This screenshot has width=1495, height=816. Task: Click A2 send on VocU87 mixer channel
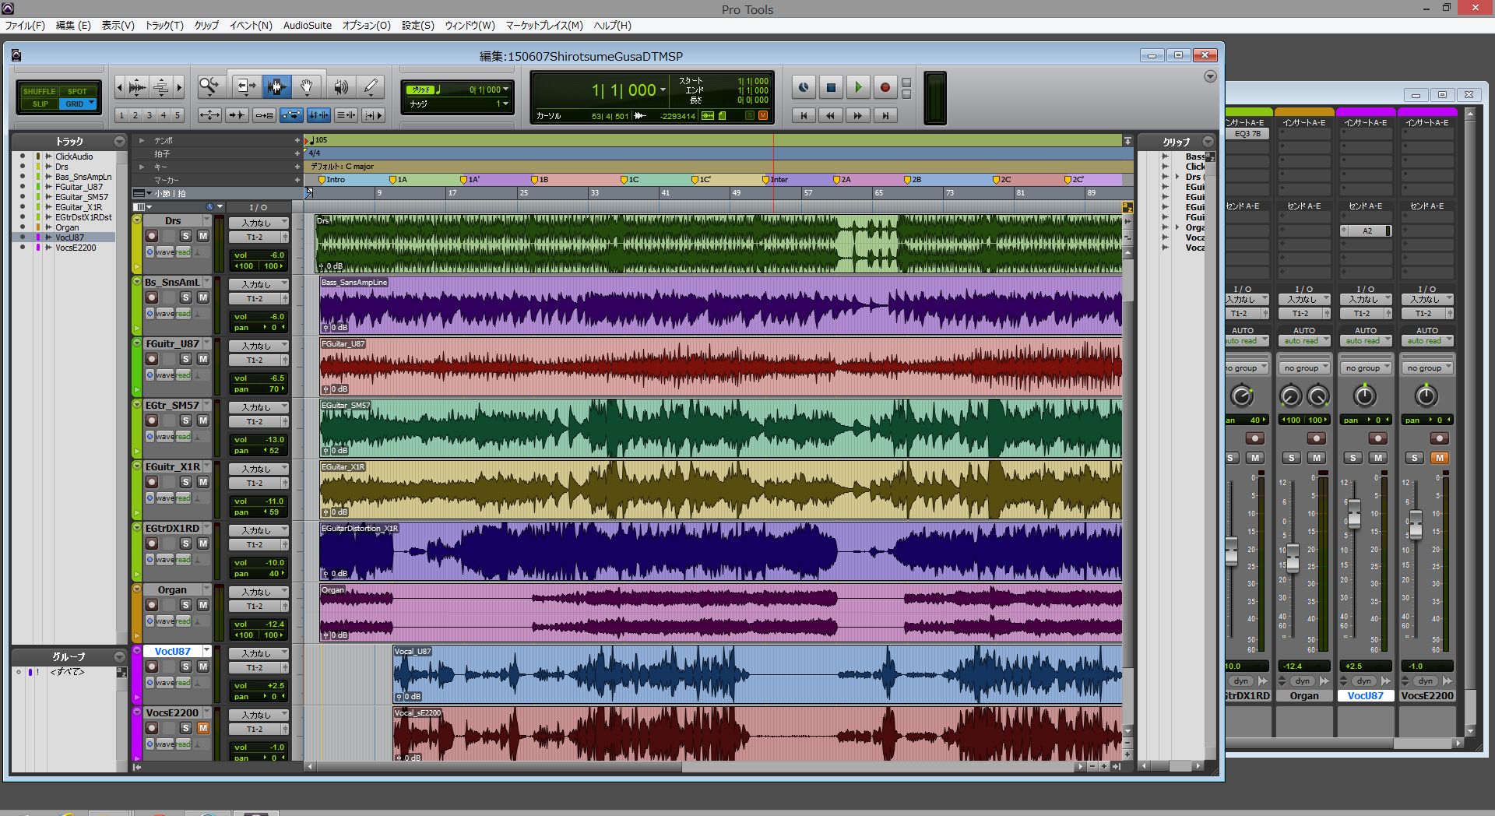[1367, 230]
